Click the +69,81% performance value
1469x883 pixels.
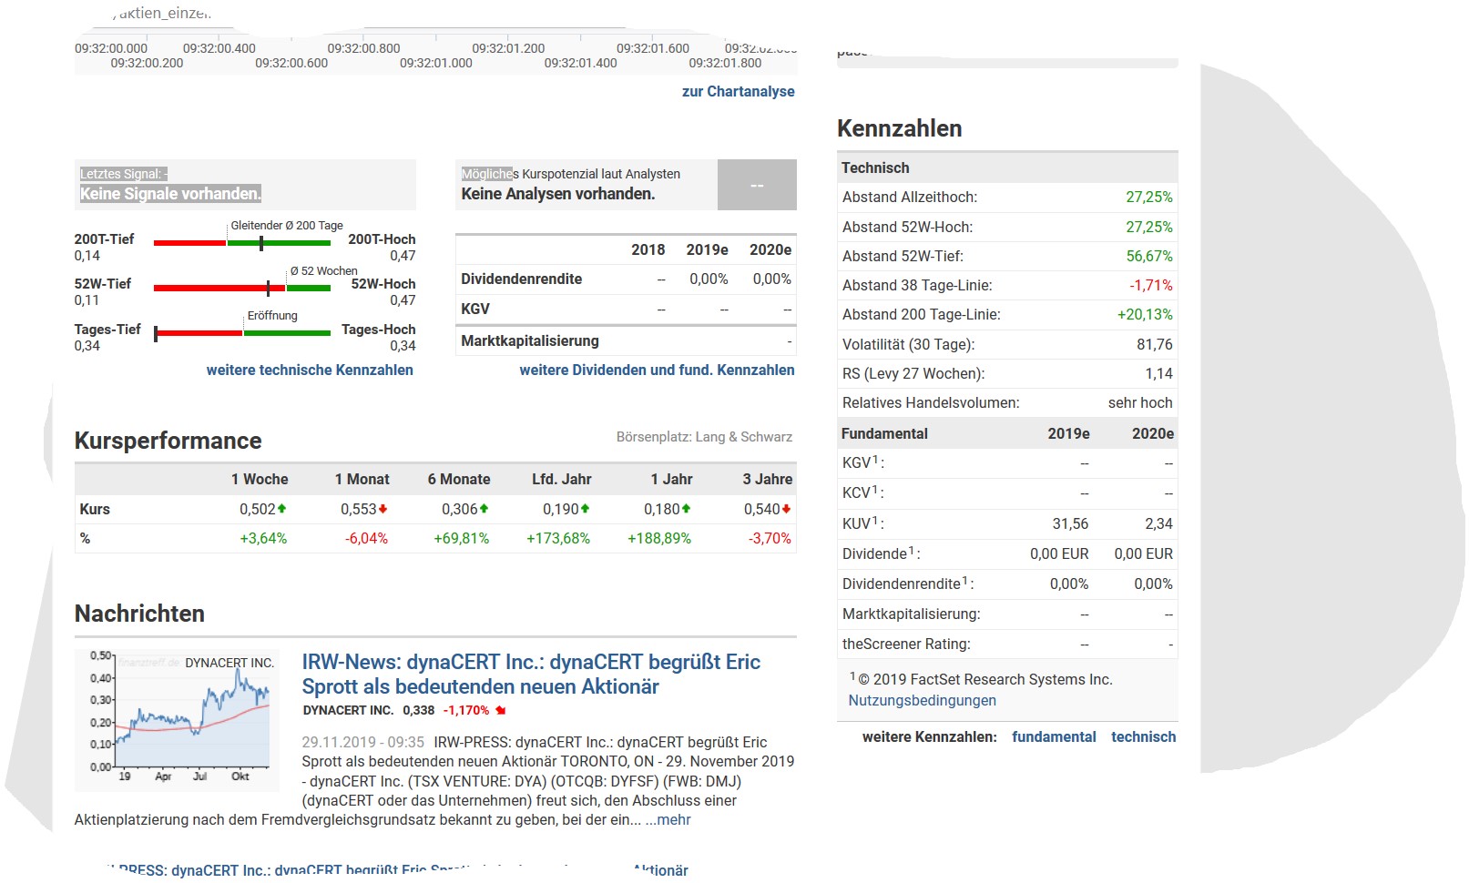[462, 538]
